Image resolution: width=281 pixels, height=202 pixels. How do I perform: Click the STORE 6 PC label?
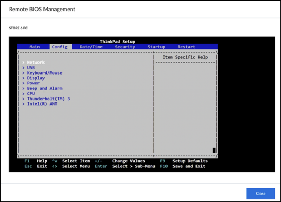pyautogui.click(x=18, y=28)
